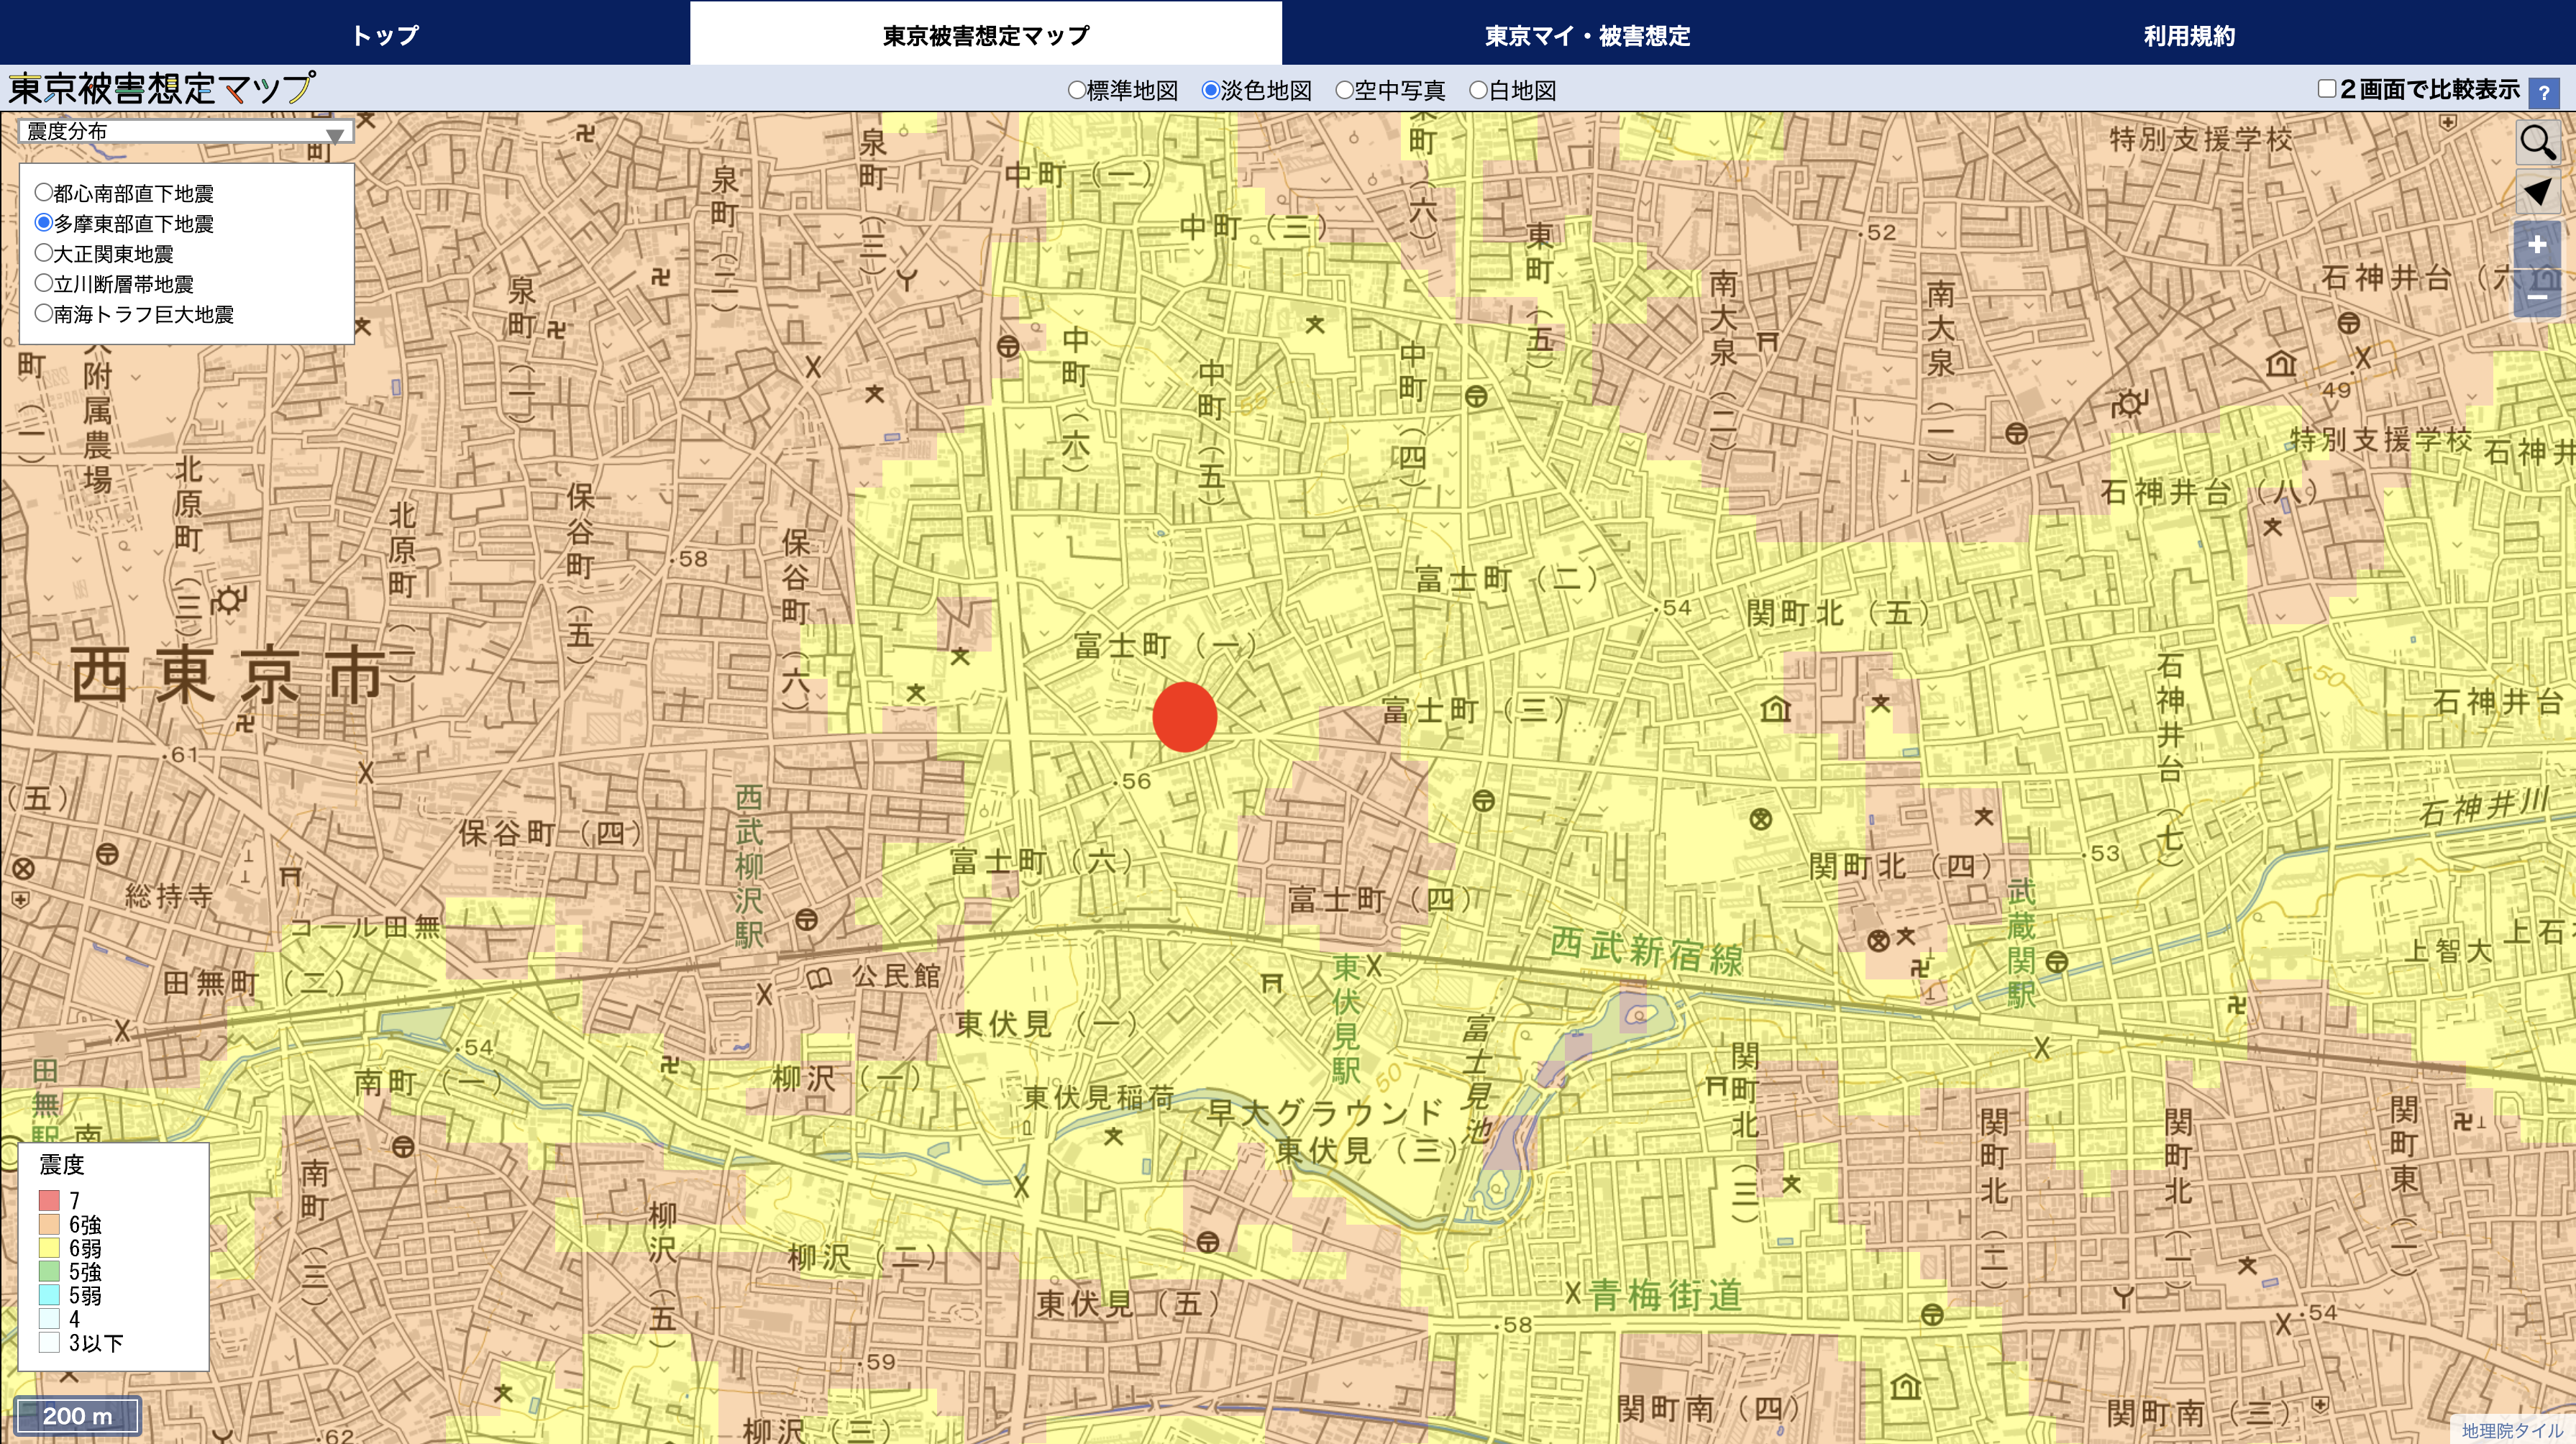Zoom in with the plus button
Screen dimensions: 2576x1444
tap(2537, 245)
